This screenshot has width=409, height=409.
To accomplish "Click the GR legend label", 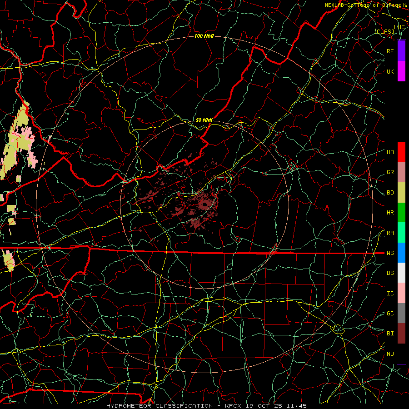I will click(390, 172).
